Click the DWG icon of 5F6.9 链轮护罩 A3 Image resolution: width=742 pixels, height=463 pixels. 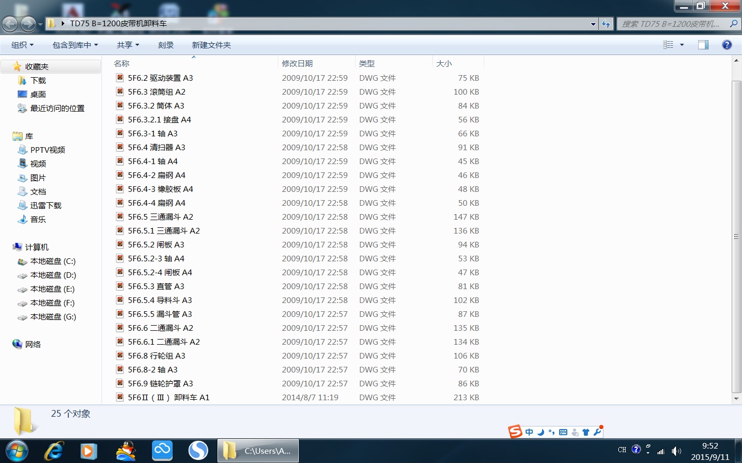click(x=120, y=383)
